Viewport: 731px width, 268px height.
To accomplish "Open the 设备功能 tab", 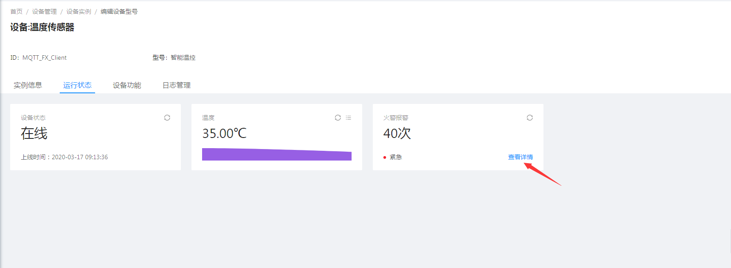I will (x=127, y=85).
